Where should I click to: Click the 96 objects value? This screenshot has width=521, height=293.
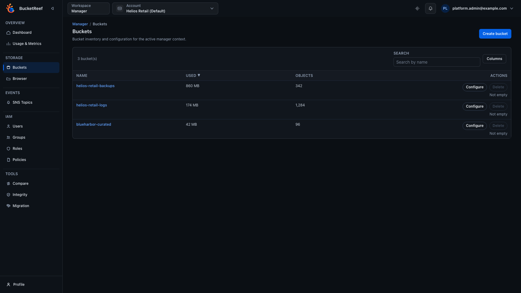(x=298, y=124)
